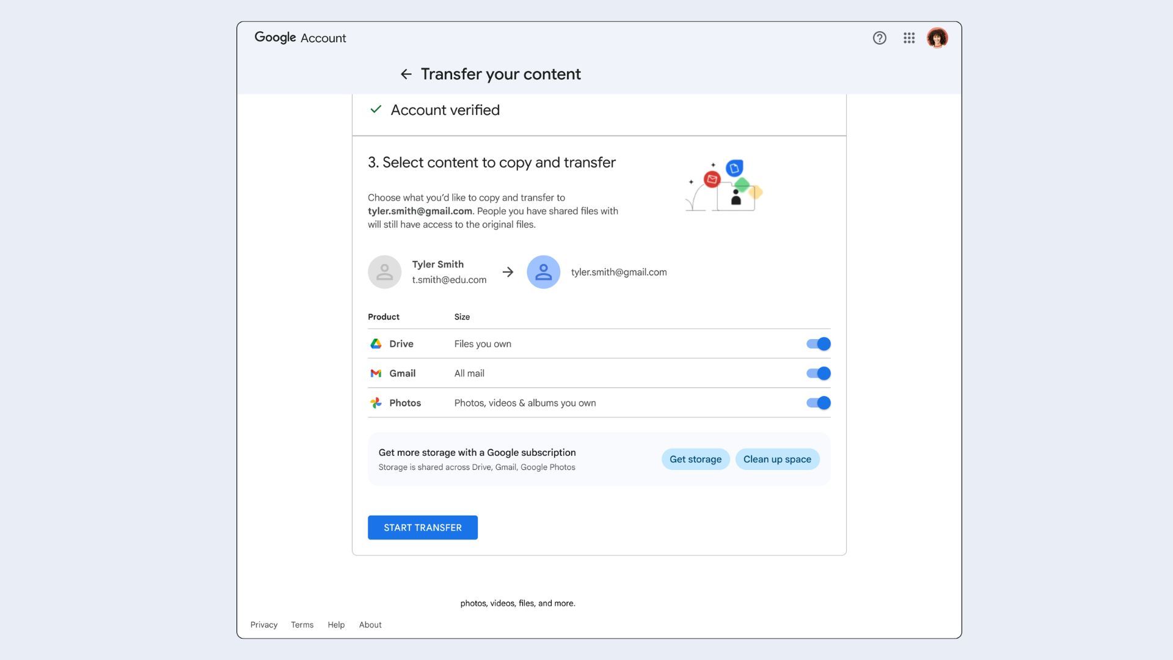This screenshot has height=660, width=1173.
Task: Open the Google apps grid icon
Action: (909, 38)
